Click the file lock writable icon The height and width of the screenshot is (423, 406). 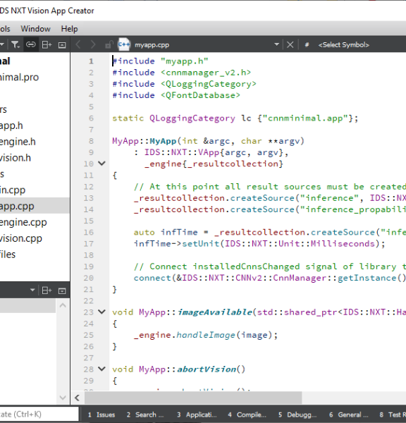pos(109,44)
